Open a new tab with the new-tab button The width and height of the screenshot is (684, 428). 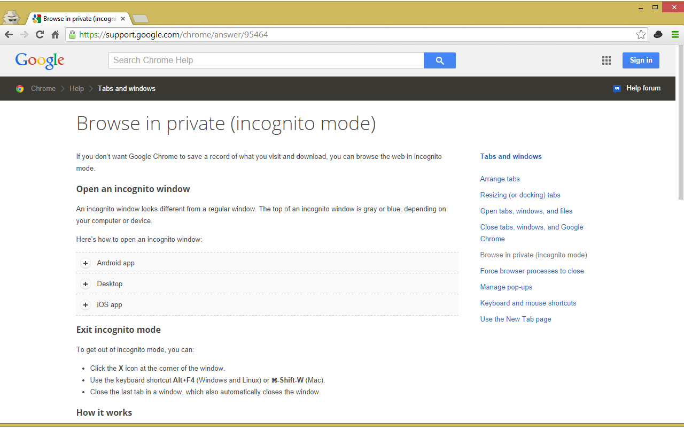tap(140, 19)
